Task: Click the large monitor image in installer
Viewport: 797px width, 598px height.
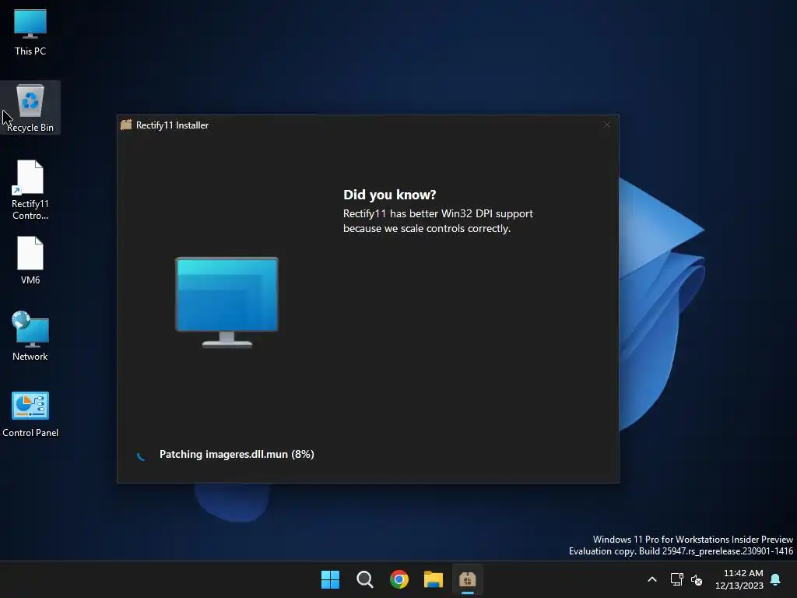Action: [x=226, y=303]
